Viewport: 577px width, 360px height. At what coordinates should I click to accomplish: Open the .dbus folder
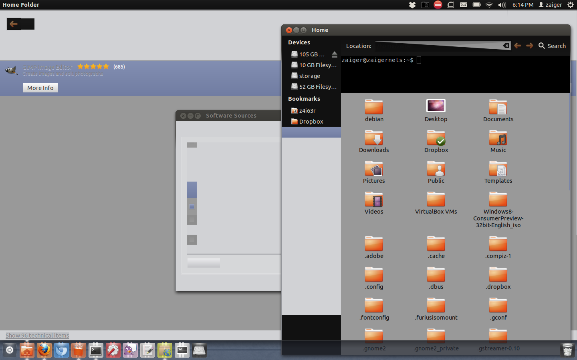point(436,278)
